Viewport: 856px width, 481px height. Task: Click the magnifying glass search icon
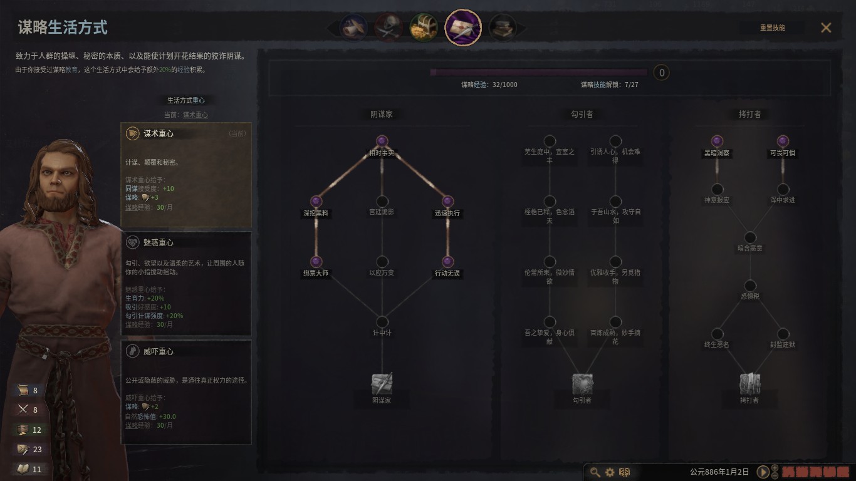coord(595,472)
